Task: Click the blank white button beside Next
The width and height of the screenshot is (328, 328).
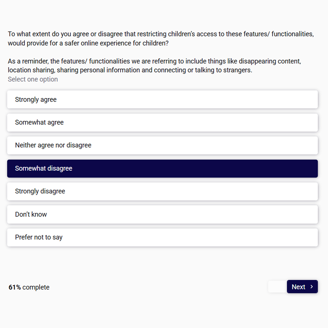Action: 278,287
